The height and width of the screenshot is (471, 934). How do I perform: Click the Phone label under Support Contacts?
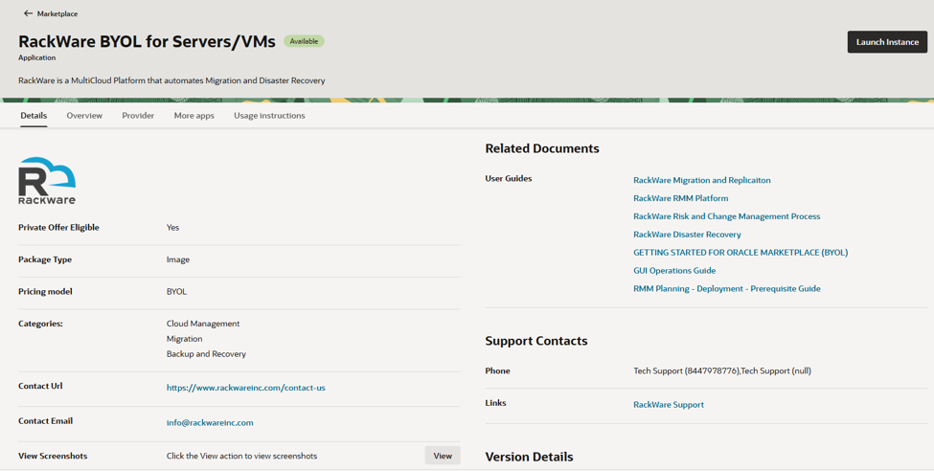coord(497,371)
